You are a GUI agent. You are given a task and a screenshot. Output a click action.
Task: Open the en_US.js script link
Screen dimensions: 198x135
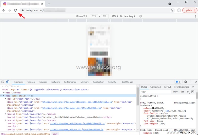pos(77,129)
